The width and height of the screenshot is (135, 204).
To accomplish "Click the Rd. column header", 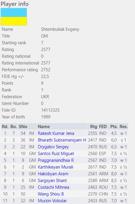I will point(5,126).
